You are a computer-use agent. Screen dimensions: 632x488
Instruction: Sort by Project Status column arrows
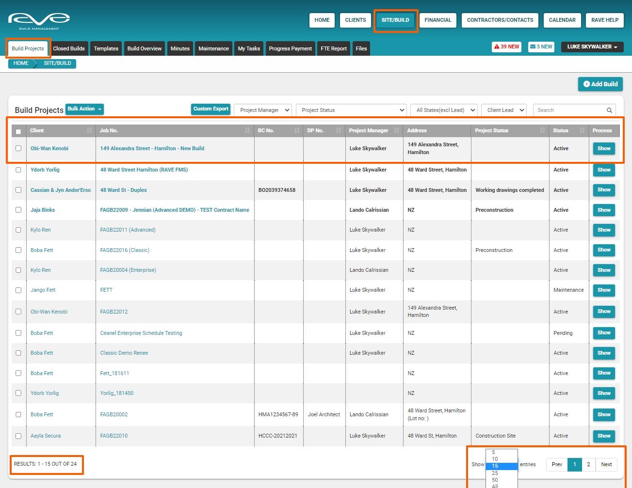[x=542, y=130]
